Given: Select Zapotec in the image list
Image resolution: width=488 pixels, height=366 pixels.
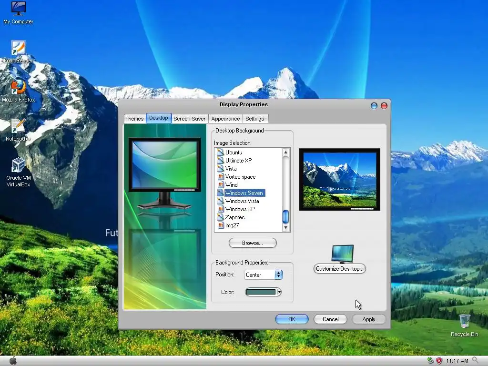Looking at the screenshot, I should click(x=235, y=217).
